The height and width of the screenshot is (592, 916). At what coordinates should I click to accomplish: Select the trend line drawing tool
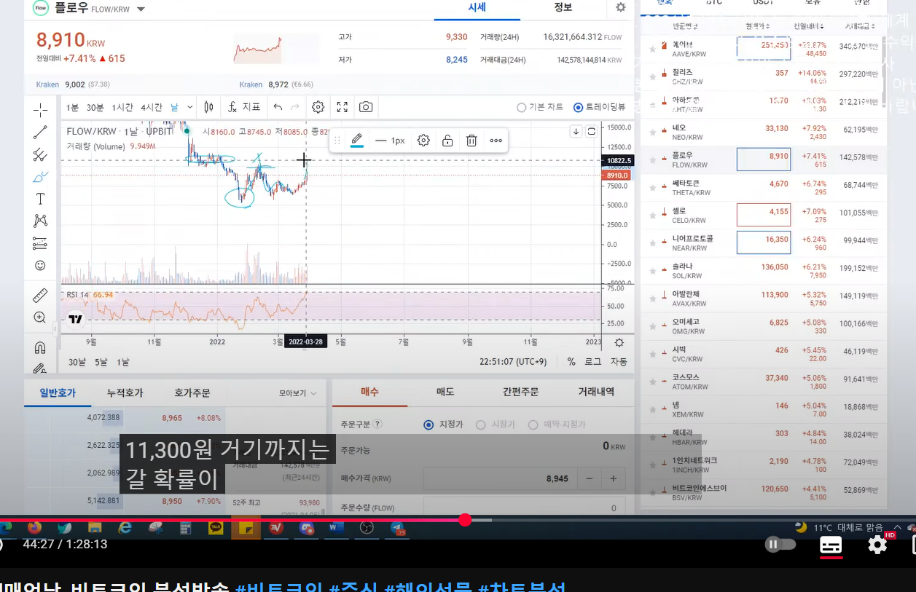click(40, 133)
